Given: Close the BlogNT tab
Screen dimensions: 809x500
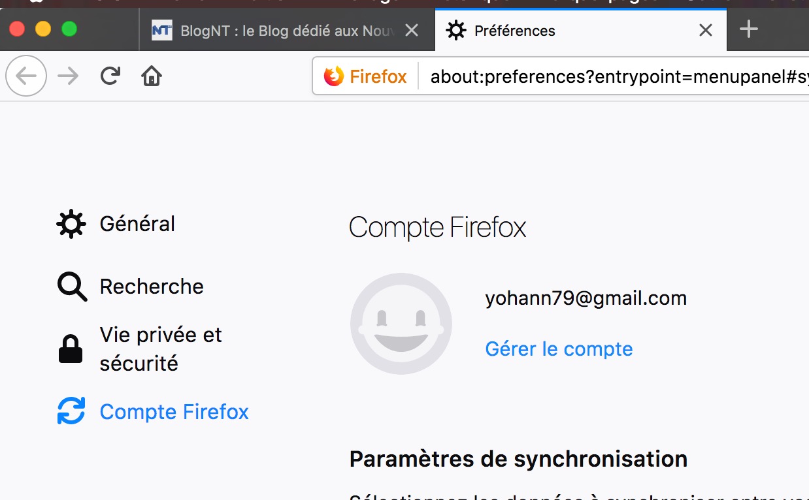Looking at the screenshot, I should point(412,30).
